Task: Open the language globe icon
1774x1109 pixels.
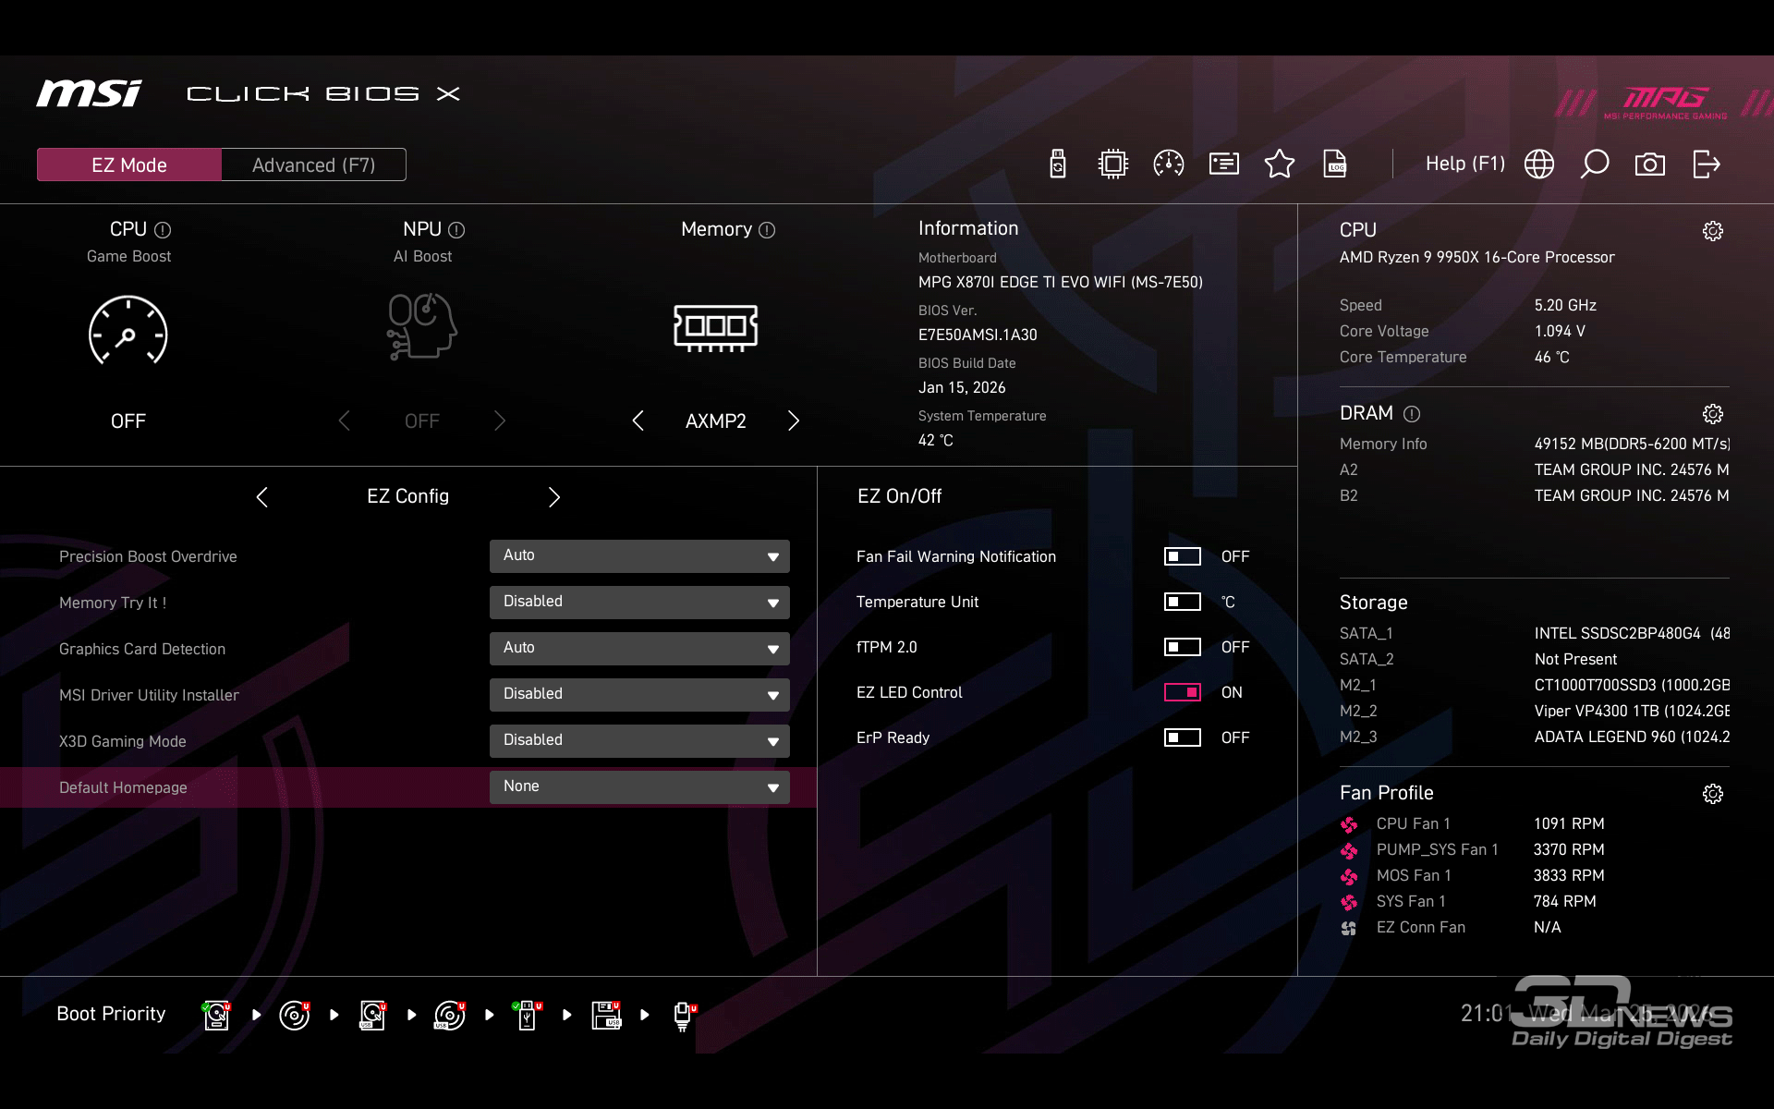Action: click(1538, 165)
